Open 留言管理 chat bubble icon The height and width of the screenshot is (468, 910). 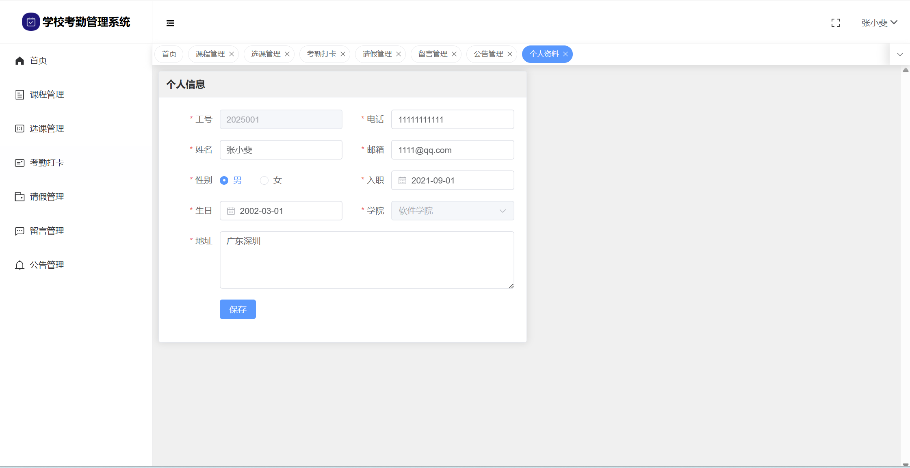[19, 231]
